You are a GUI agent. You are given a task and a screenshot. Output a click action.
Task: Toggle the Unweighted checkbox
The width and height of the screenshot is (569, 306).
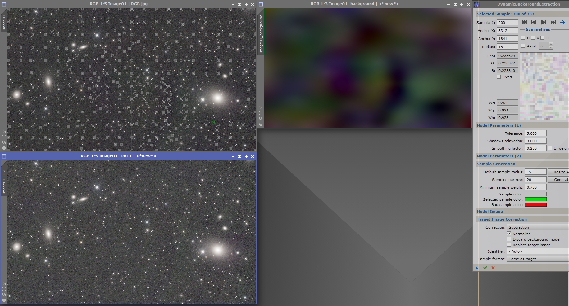coord(550,148)
